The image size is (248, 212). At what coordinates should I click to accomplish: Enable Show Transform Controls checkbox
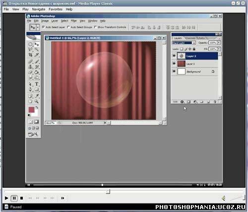[x=95, y=27]
